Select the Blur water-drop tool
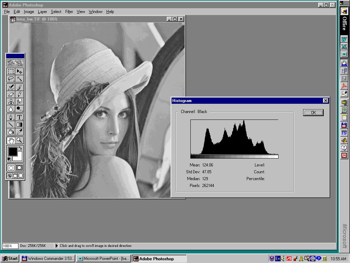 [11, 109]
